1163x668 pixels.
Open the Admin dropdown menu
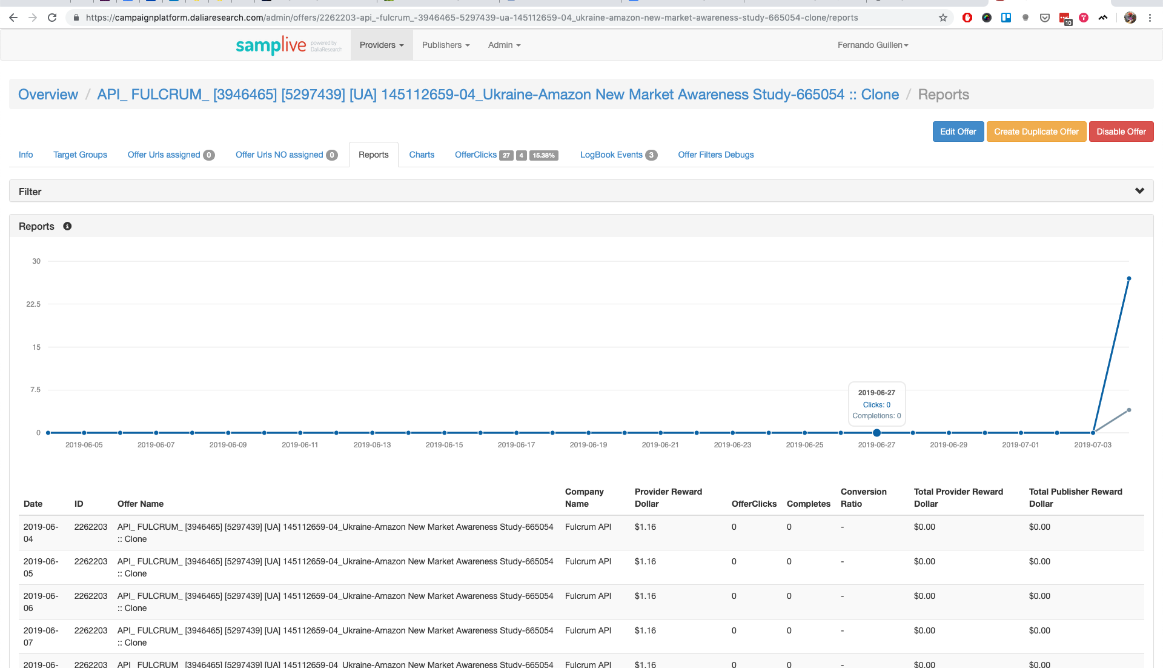point(504,45)
